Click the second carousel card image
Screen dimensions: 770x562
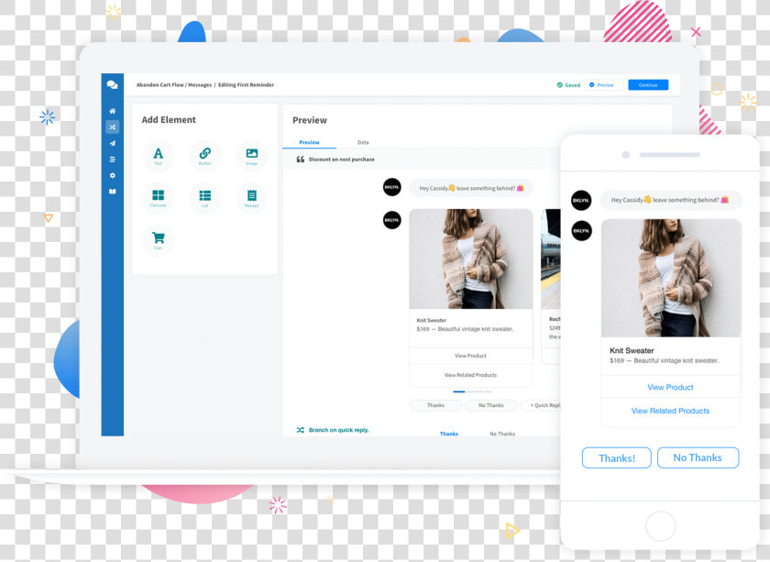coord(551,259)
